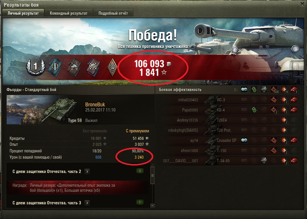Screen dimensions: 307x219
Task: Click the capture-defense icon in 007___DAVID___007 row
Action: [264, 160]
